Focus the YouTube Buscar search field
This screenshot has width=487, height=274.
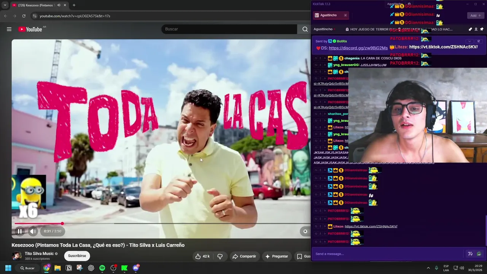click(229, 29)
